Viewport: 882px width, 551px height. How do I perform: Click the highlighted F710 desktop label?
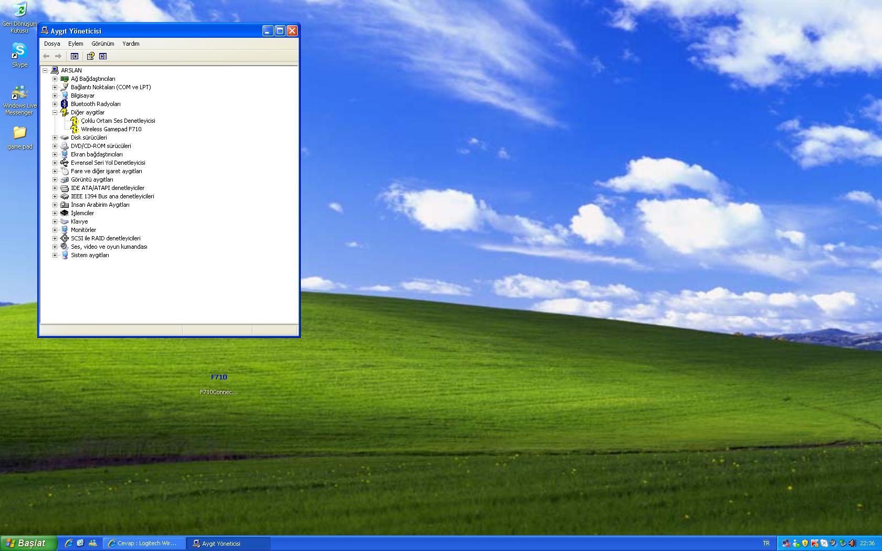(219, 377)
